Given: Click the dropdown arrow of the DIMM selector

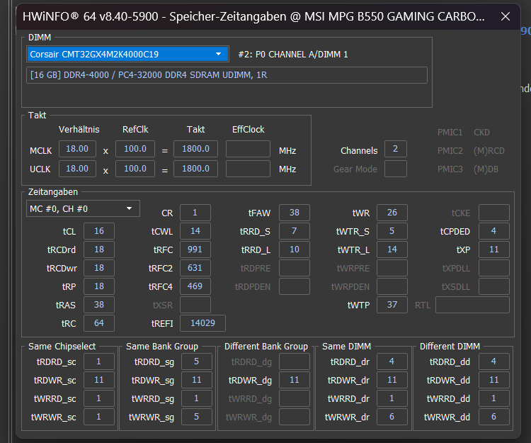Looking at the screenshot, I should [219, 55].
